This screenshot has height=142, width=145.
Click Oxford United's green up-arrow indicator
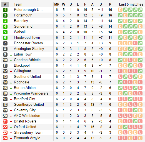(x=11, y=127)
